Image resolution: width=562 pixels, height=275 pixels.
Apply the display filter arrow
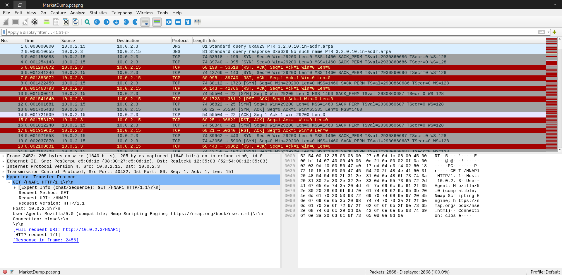click(x=542, y=32)
